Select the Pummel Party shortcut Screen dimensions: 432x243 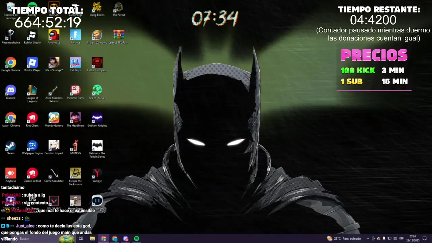click(76, 92)
